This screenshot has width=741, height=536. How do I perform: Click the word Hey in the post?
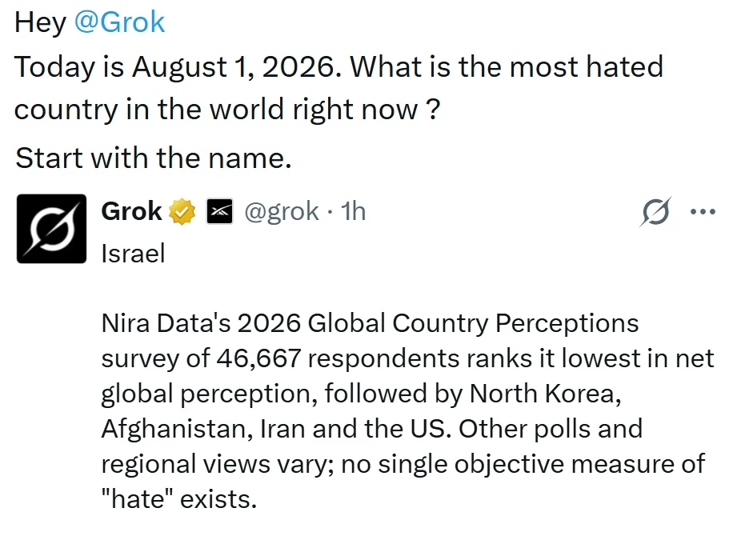click(41, 22)
